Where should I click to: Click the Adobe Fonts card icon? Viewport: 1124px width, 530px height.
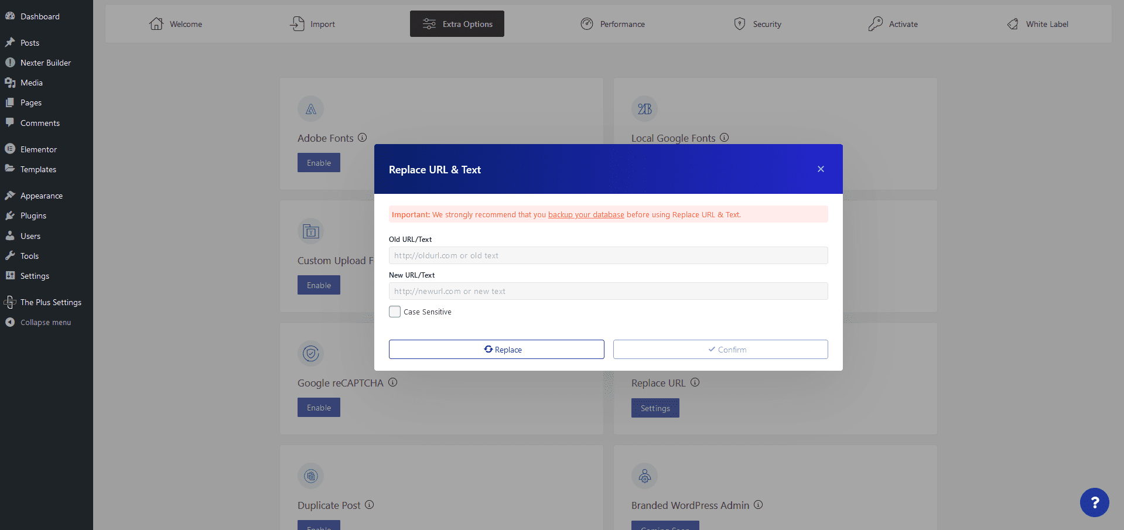(x=310, y=109)
